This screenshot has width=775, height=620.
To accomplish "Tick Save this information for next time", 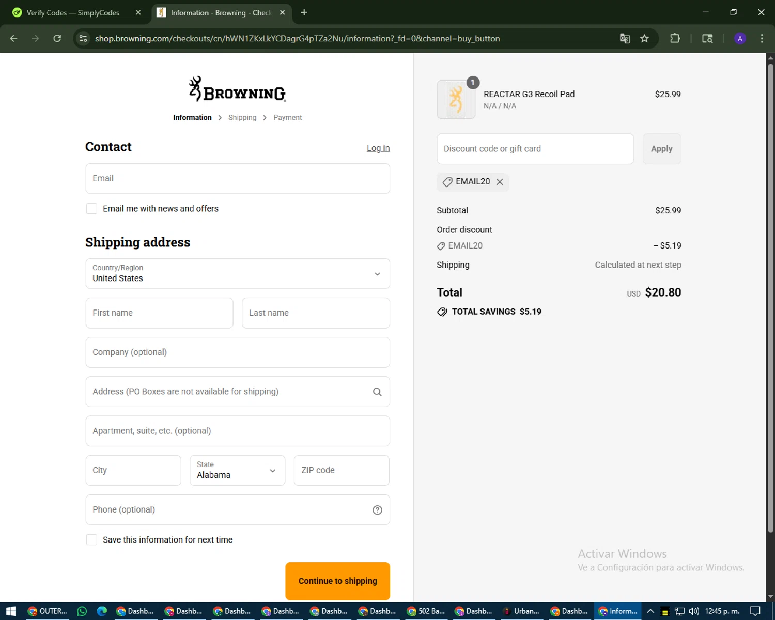I will coord(91,540).
